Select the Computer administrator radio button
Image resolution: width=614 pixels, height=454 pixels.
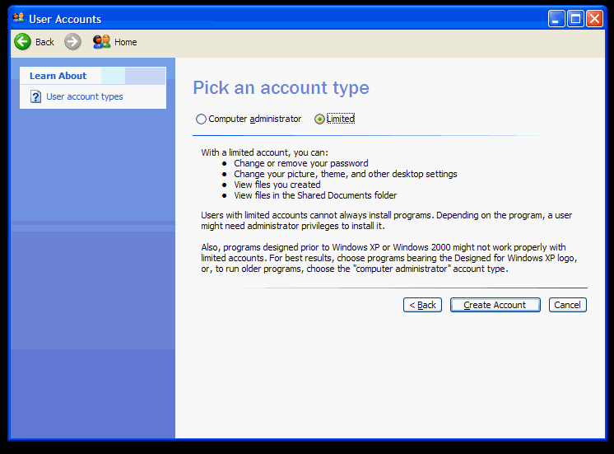coord(201,119)
